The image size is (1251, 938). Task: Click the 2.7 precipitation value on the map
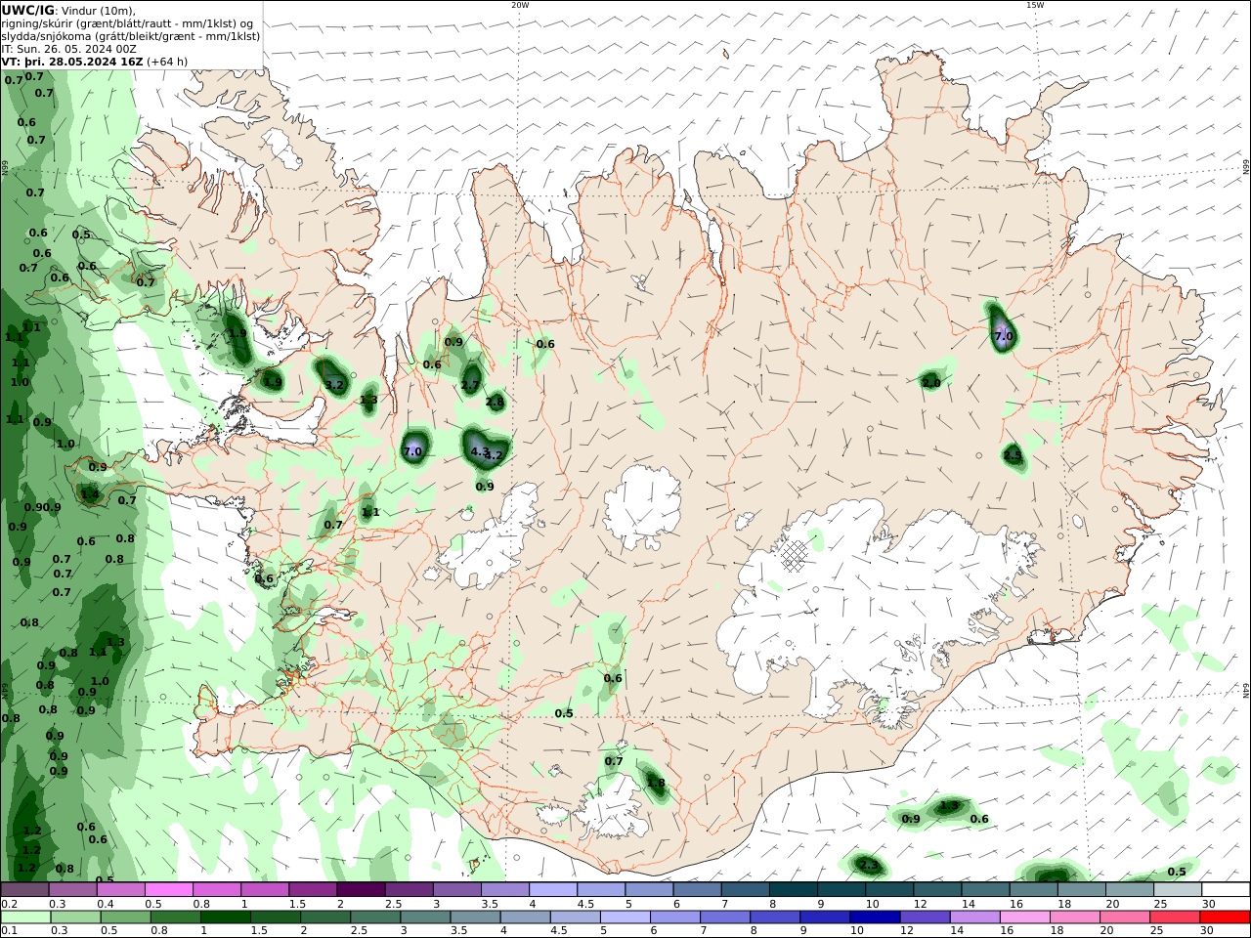coord(470,385)
